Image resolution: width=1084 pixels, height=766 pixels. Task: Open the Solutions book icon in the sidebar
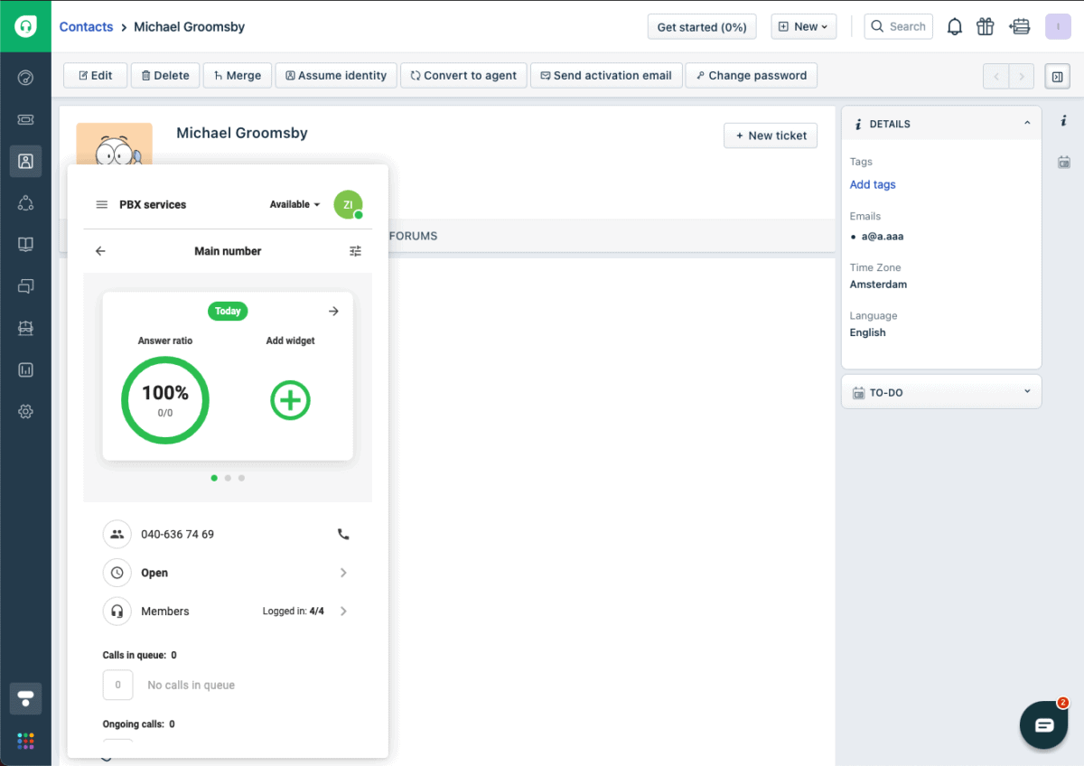point(25,245)
